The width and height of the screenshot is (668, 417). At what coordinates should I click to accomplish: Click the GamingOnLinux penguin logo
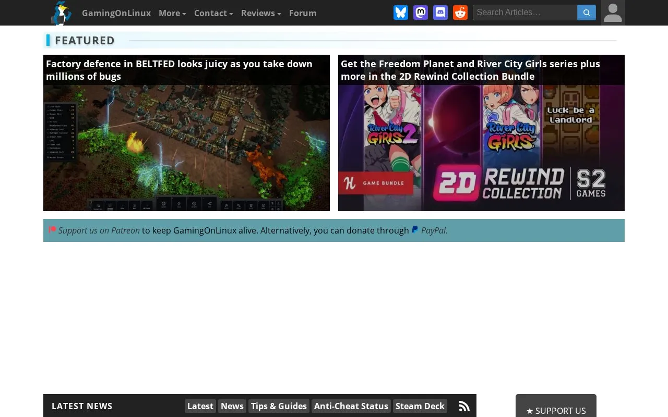click(61, 13)
